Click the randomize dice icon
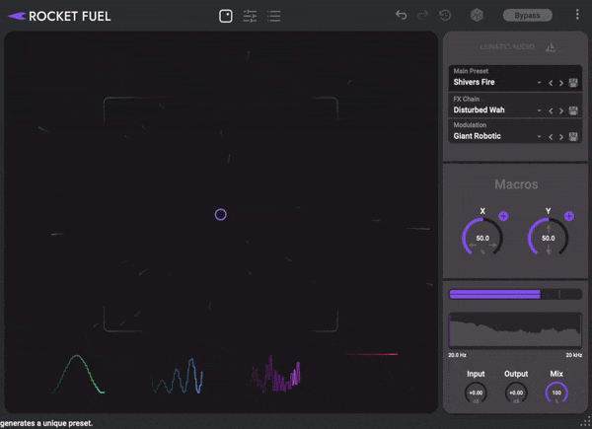This screenshot has height=429, width=592. [x=478, y=16]
